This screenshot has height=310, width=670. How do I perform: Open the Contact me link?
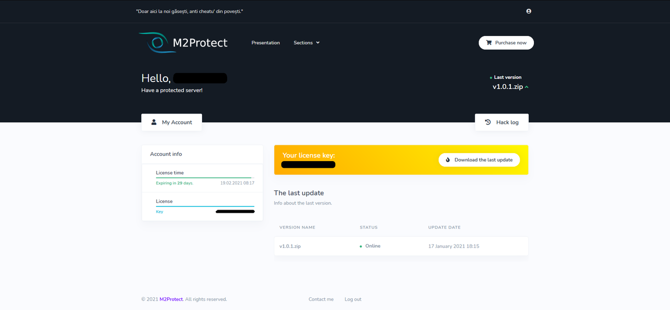point(321,300)
